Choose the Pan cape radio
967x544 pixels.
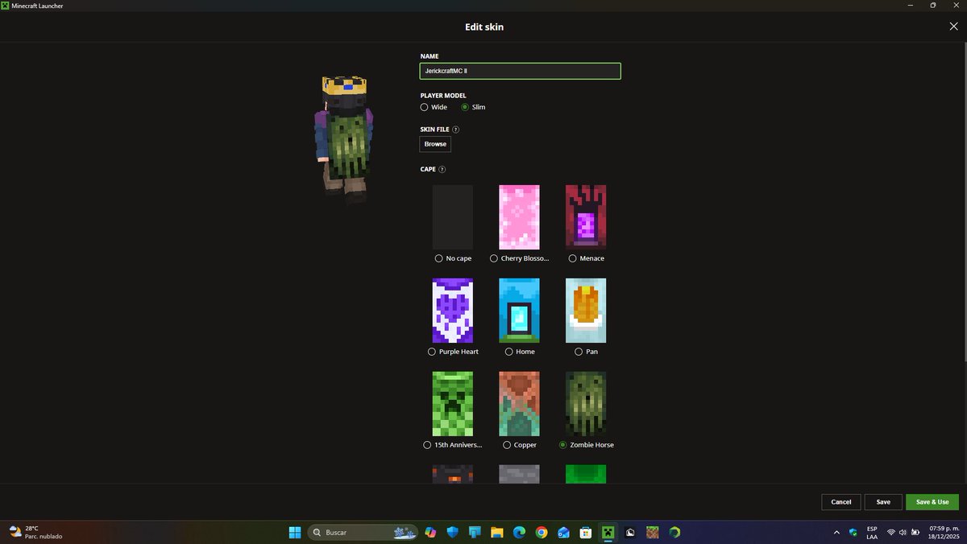(579, 352)
